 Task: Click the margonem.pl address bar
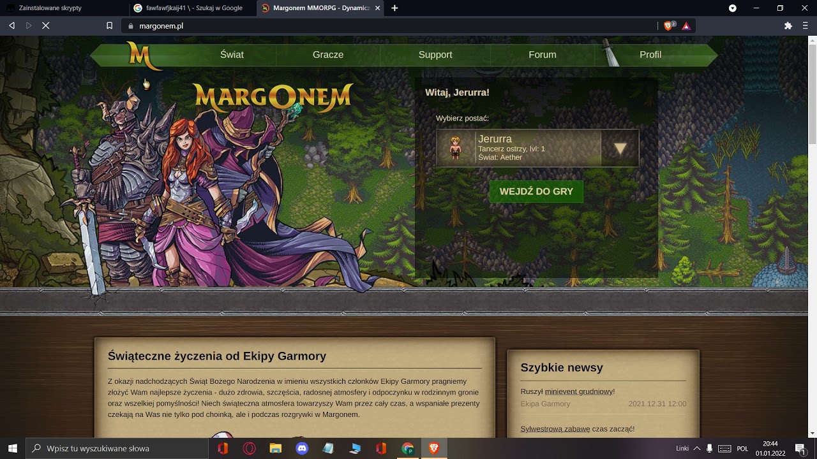pos(389,26)
